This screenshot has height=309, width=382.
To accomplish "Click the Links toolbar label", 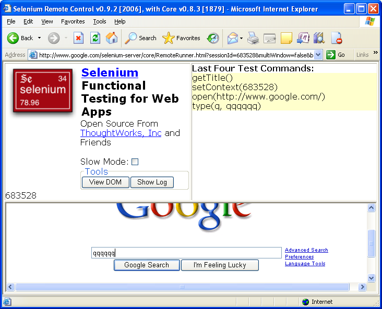I will point(362,55).
